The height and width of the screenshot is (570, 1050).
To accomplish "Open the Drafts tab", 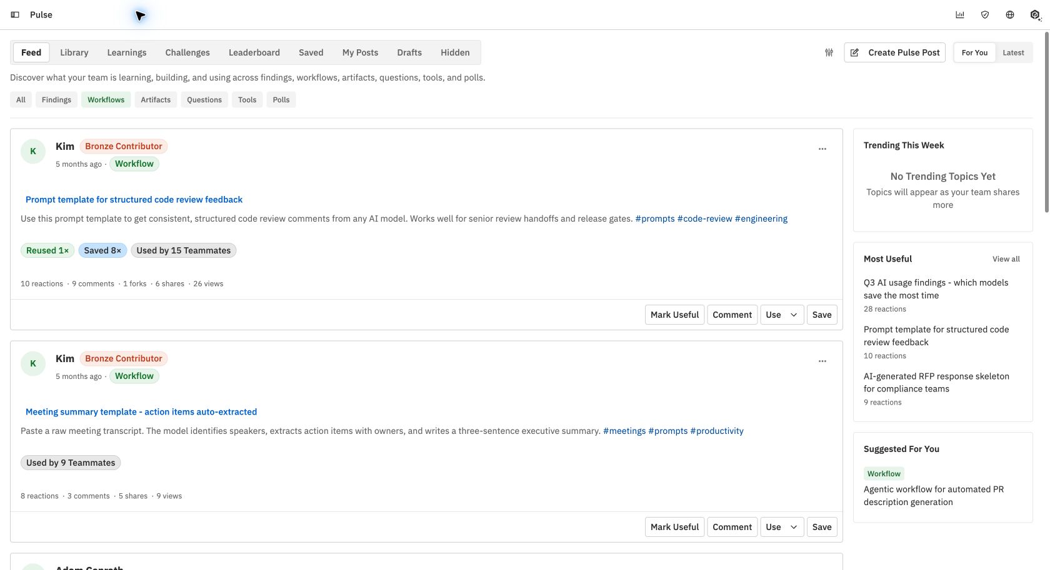I will (x=409, y=52).
